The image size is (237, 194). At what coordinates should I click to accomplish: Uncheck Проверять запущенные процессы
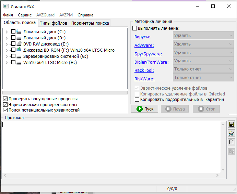5,99
